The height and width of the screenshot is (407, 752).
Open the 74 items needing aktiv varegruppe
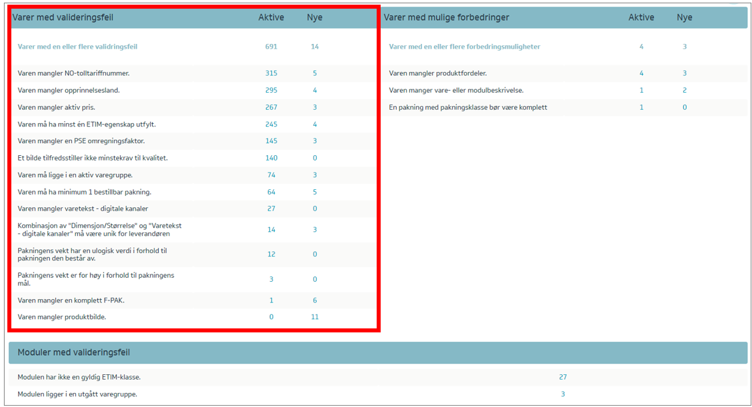pyautogui.click(x=271, y=175)
